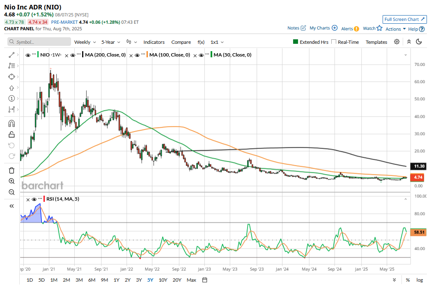Viewport: 431px width, 289px height.
Task: Select the trend line drawing tool
Action: click(11, 55)
